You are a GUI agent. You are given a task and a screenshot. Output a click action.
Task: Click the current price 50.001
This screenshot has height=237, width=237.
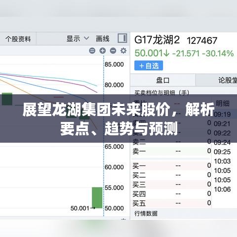pos(152,53)
